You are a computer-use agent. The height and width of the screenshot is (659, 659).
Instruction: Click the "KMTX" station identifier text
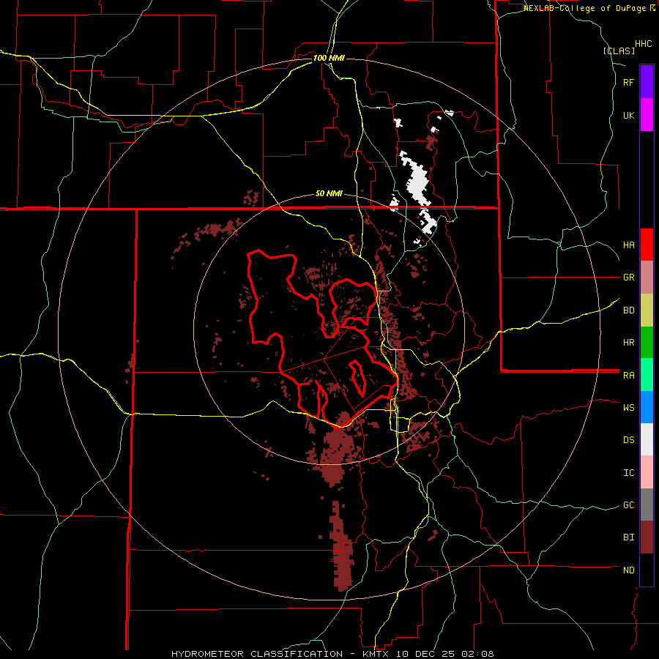click(377, 654)
